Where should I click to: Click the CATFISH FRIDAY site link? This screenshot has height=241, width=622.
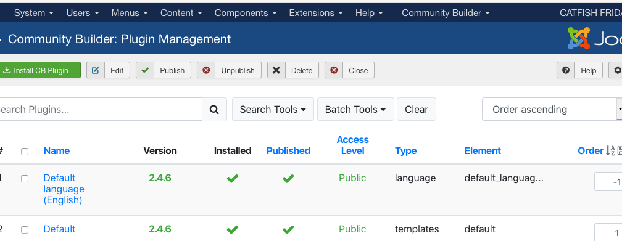[591, 13]
